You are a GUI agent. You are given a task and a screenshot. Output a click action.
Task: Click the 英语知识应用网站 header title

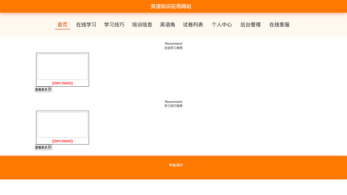pos(171,6)
